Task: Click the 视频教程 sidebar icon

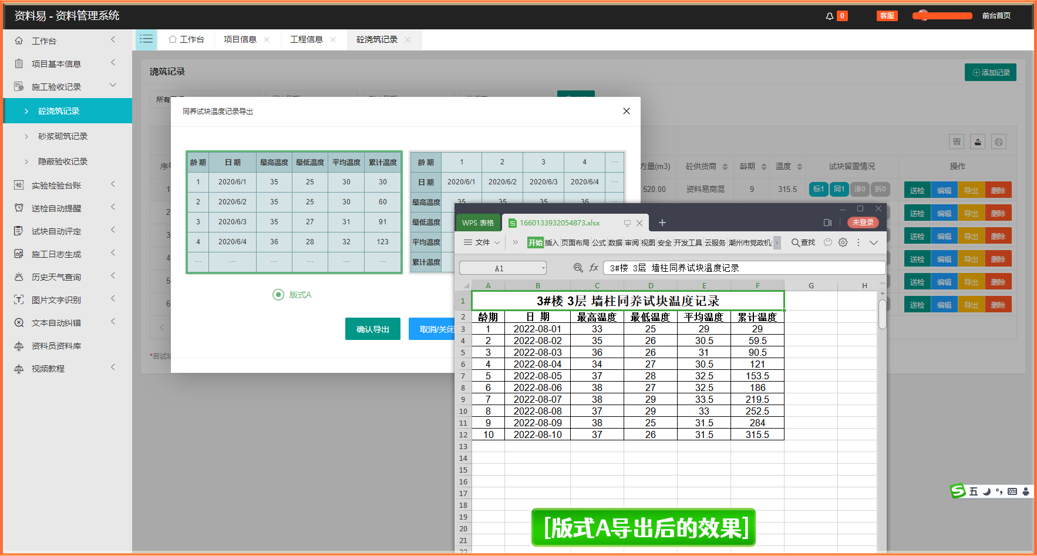Action: pyautogui.click(x=19, y=369)
